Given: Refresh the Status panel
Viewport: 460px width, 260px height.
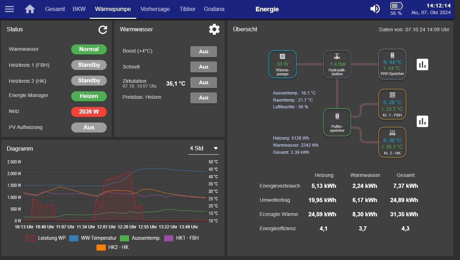Looking at the screenshot, I should (103, 29).
